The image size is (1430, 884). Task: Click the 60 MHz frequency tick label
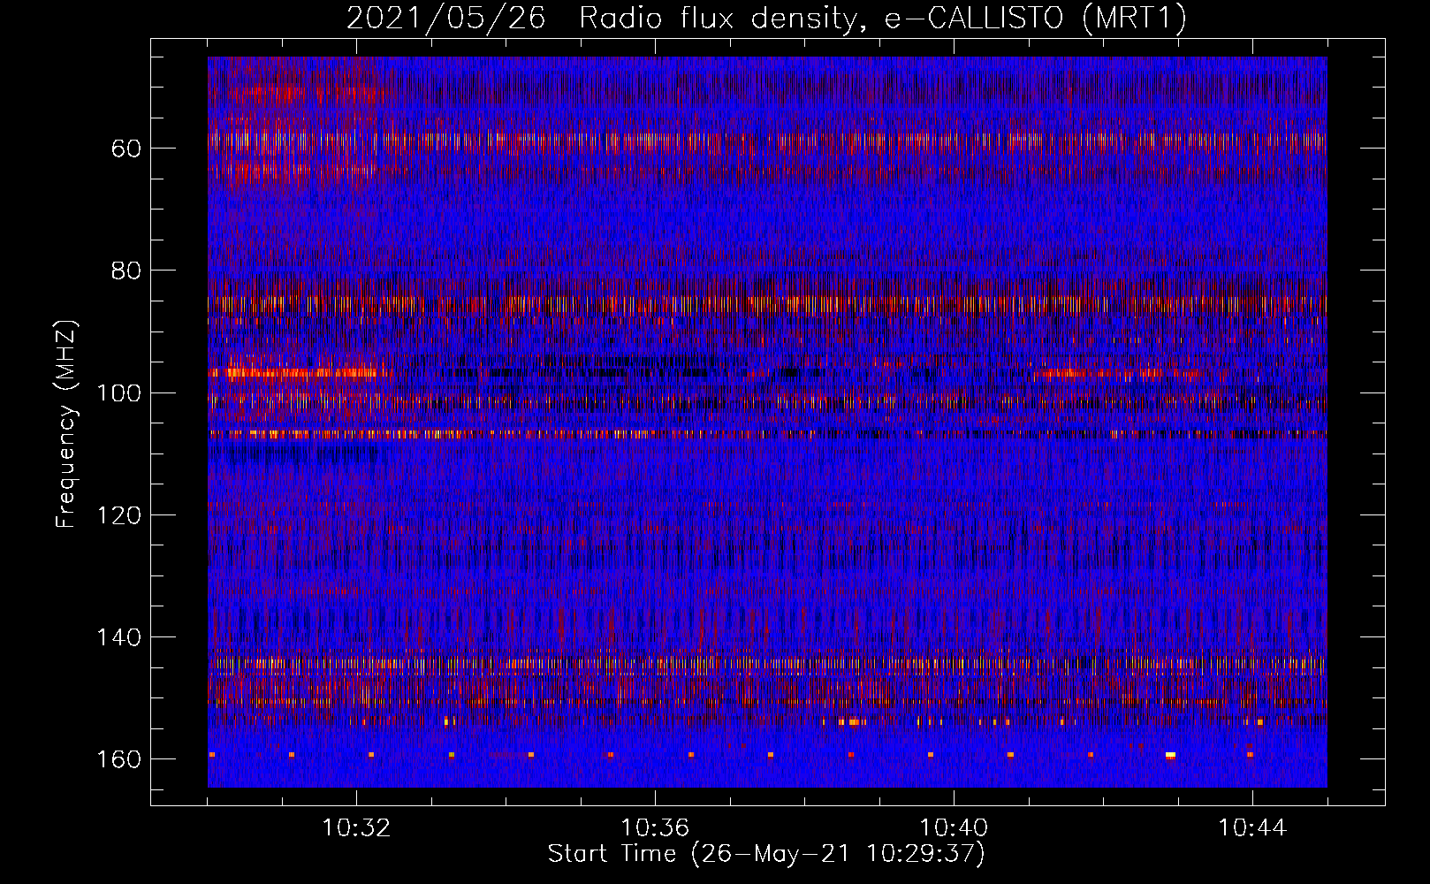(126, 149)
